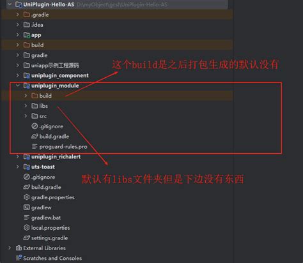
Task: Click the External Libraries icon
Action: pos(19,248)
